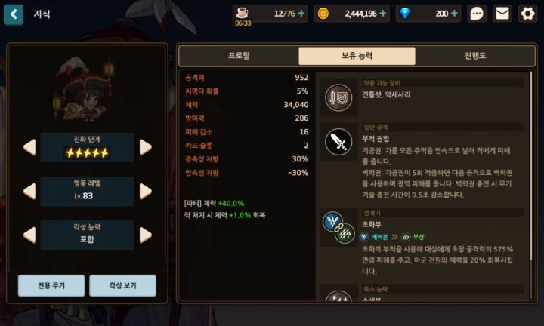The image size is (544, 326).
Task: Add coffee stamina with the plus icon
Action: 301,14
